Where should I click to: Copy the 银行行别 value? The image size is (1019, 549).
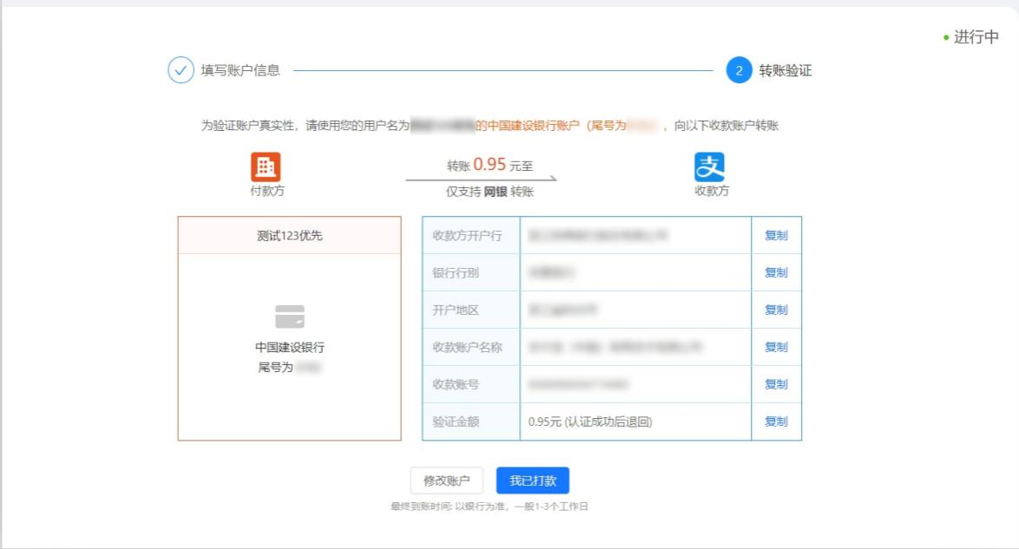pyautogui.click(x=776, y=271)
